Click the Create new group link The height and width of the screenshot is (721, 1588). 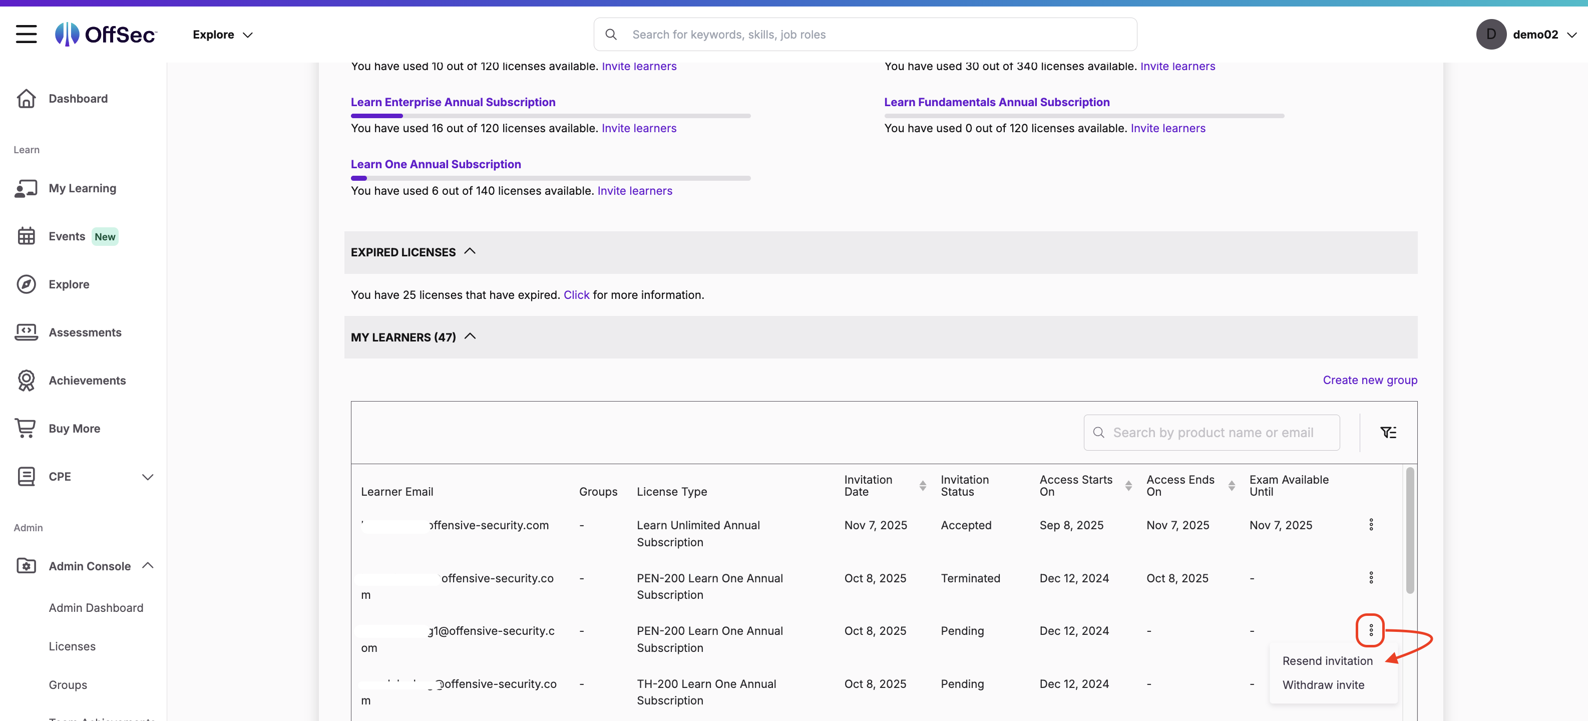(x=1369, y=380)
